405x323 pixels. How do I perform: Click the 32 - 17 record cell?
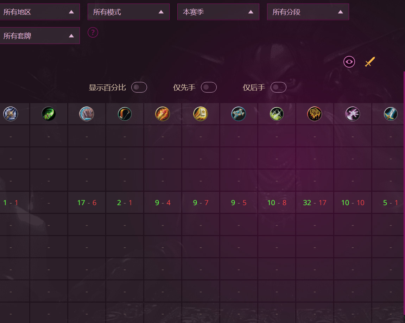[x=315, y=203]
